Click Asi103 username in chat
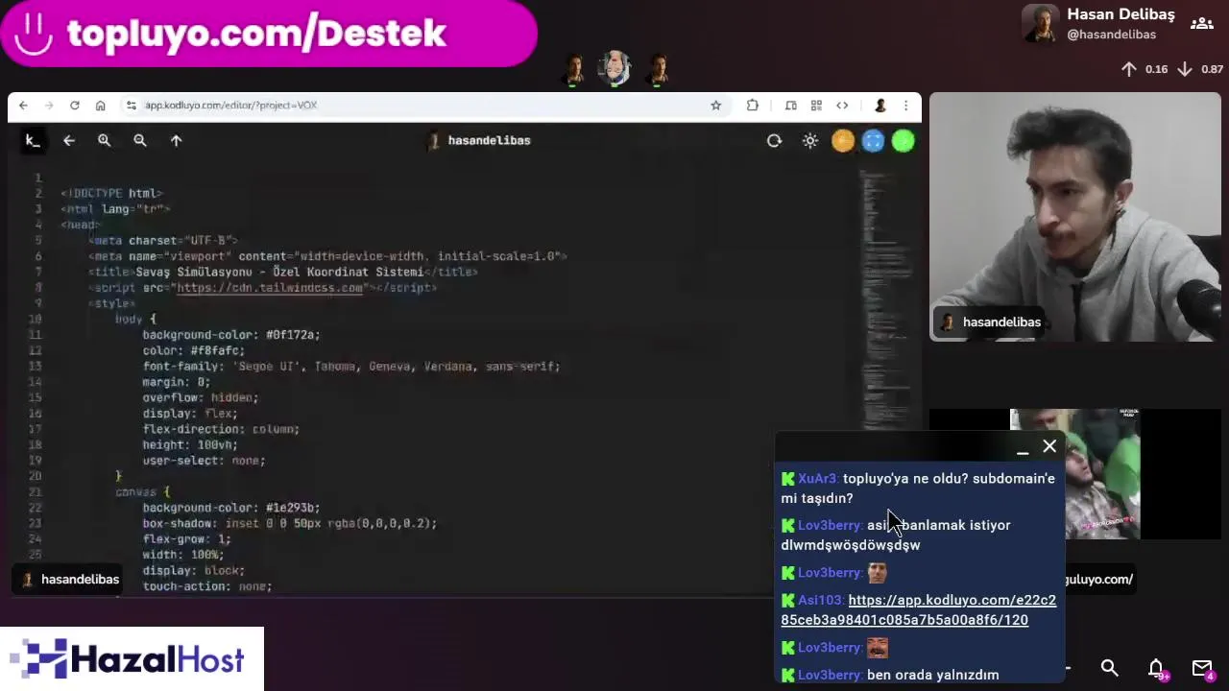This screenshot has height=691, width=1229. 821,601
